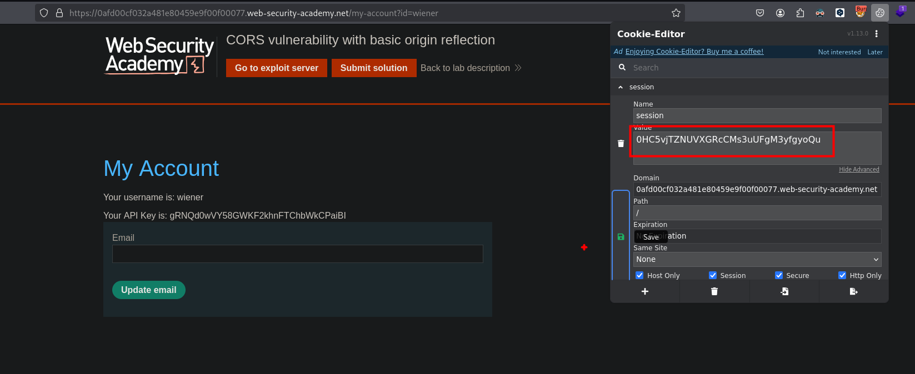Click the Import cookies icon in footer
Image resolution: width=915 pixels, height=374 pixels.
(784, 291)
